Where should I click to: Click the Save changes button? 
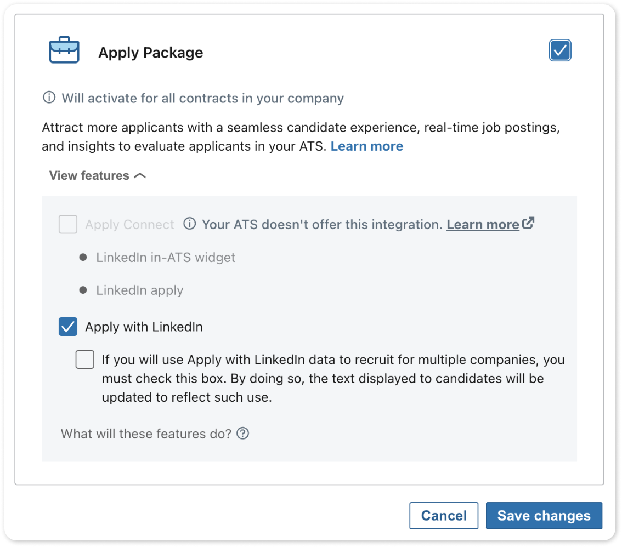point(544,516)
